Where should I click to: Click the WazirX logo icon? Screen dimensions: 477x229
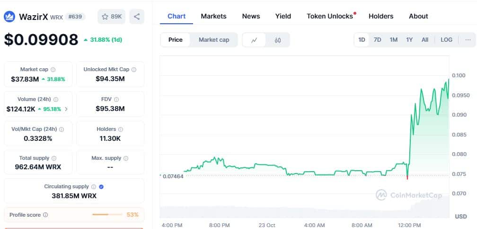pos(9,17)
